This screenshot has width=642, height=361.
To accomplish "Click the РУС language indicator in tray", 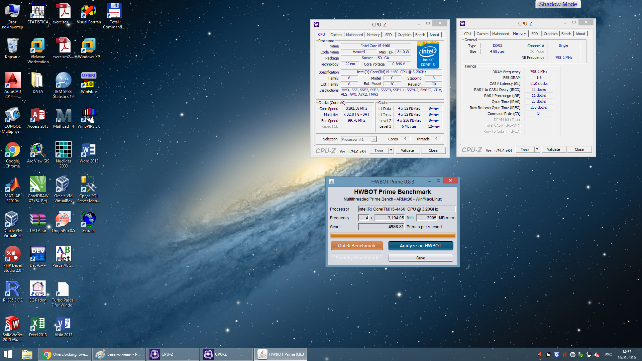I will 608,355.
